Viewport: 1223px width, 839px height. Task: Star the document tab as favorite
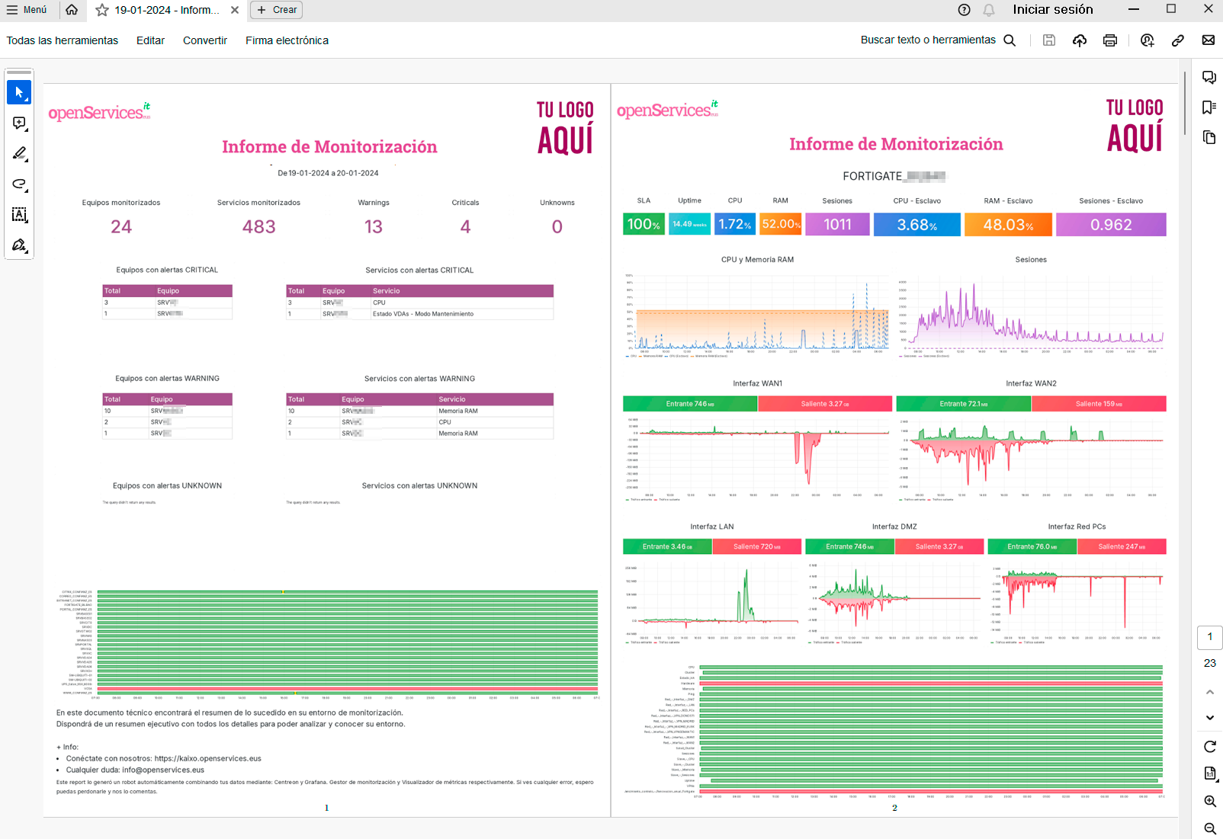[102, 10]
